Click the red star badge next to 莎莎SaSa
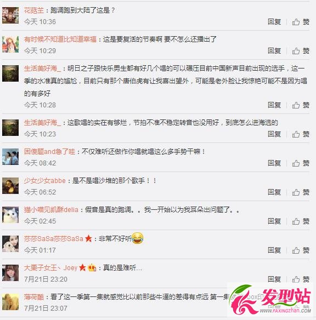 (x=88, y=238)
